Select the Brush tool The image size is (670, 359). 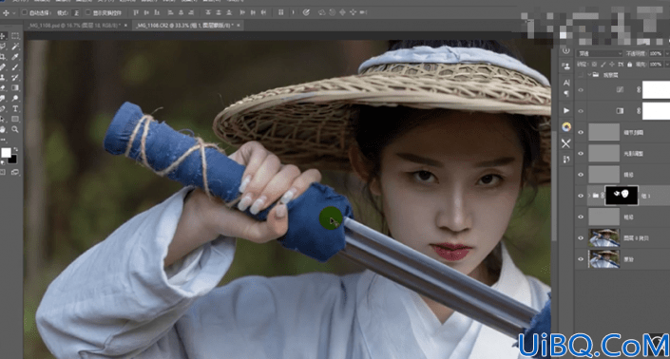(15, 67)
